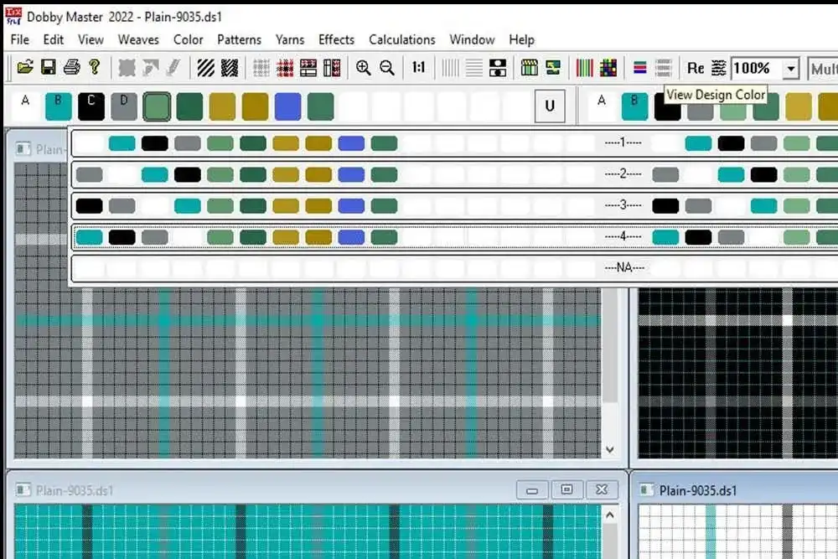Click the zoom in magnifier icon

click(x=363, y=68)
